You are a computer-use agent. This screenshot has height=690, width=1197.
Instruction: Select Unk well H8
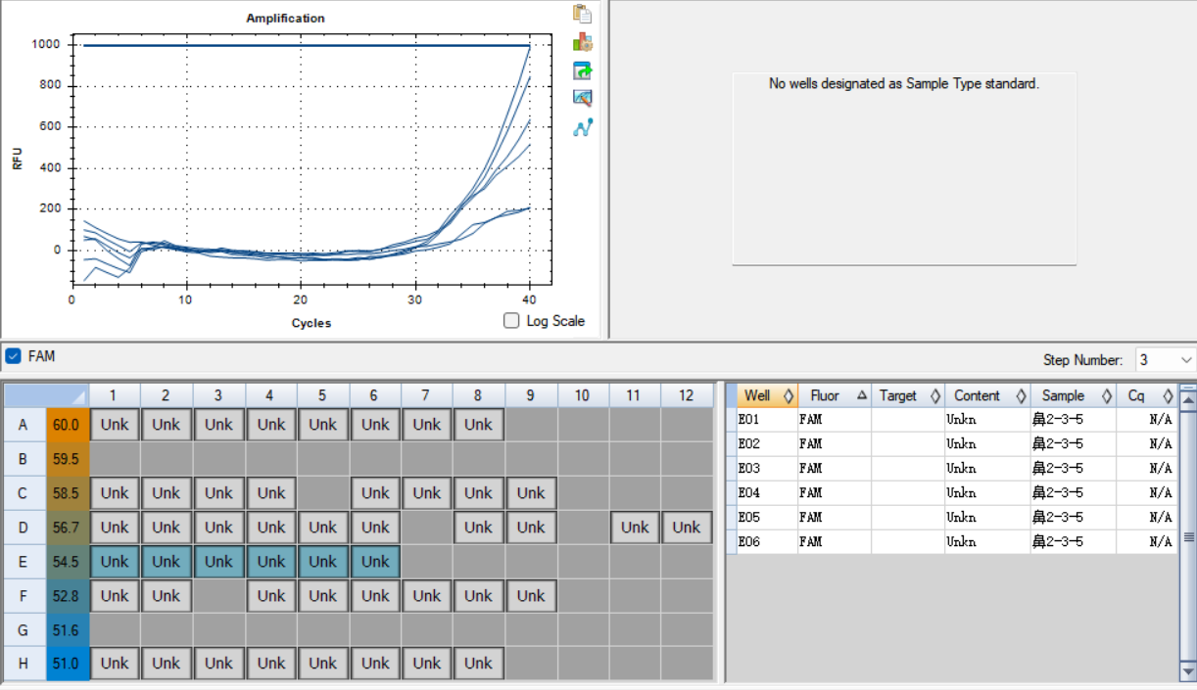(479, 664)
